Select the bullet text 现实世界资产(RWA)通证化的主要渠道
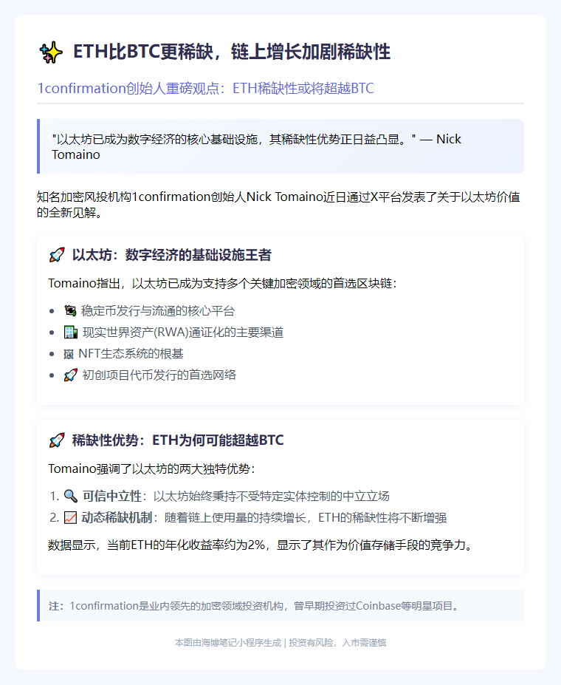 pos(183,332)
